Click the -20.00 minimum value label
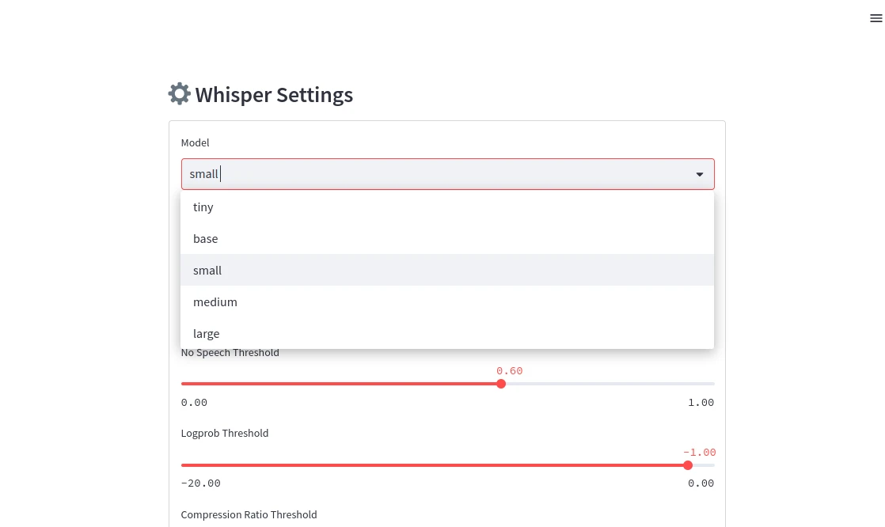 (201, 483)
